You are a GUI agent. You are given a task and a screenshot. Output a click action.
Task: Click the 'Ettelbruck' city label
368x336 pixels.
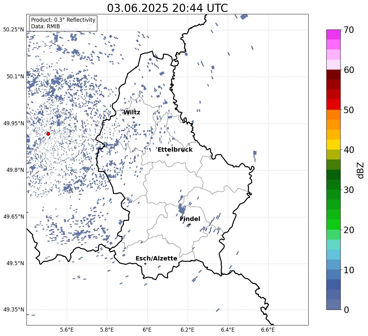coord(175,150)
